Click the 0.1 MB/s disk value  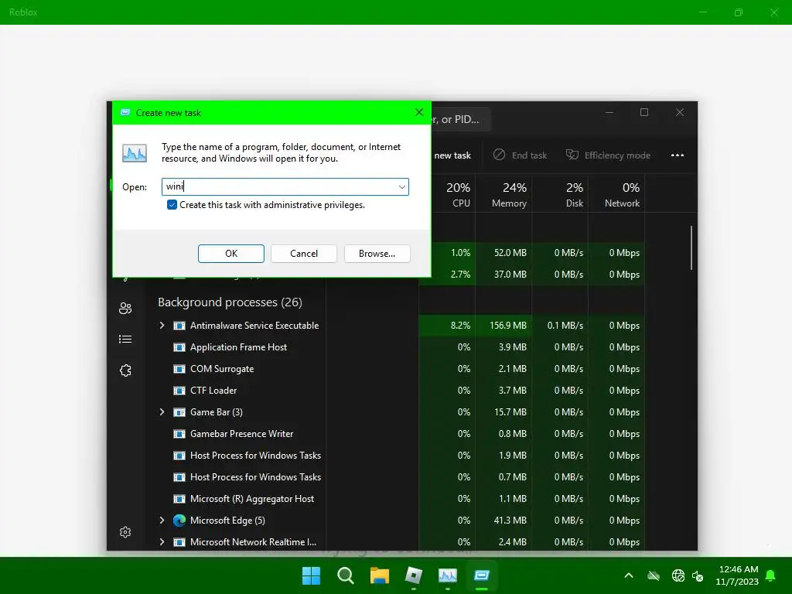coord(565,326)
